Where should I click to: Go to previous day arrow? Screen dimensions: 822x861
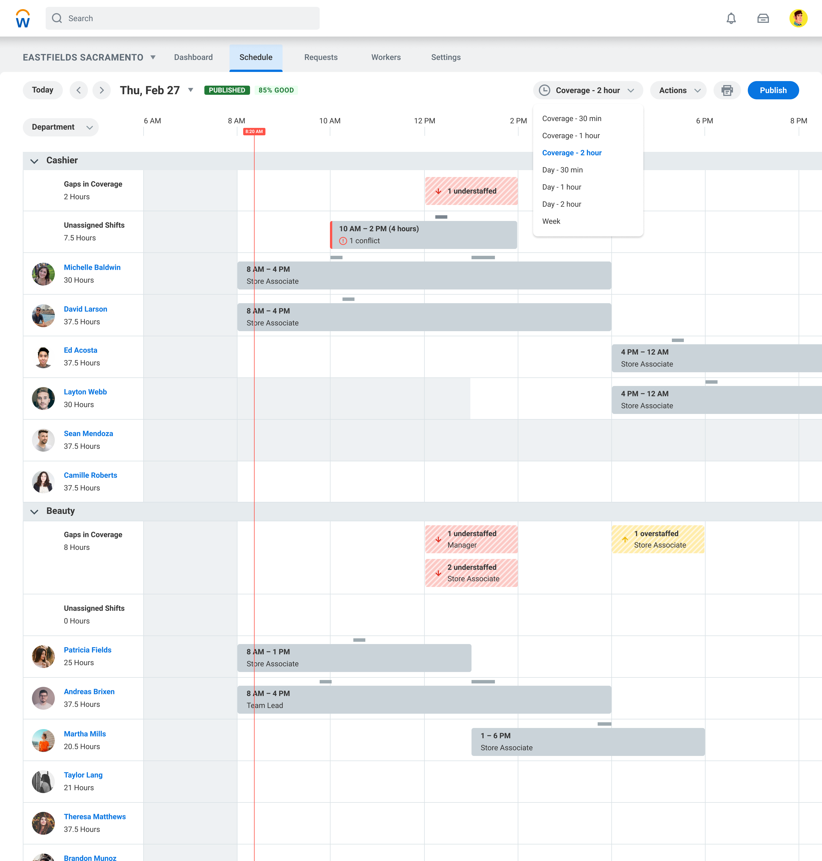[78, 90]
